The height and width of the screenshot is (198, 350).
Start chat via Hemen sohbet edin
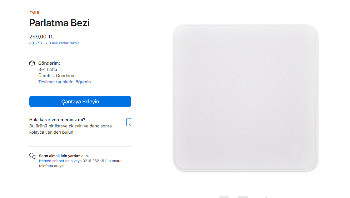tap(56, 161)
